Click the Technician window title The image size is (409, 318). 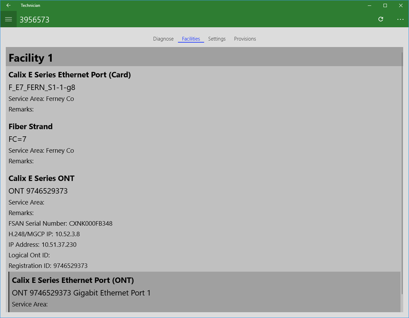click(30, 5)
